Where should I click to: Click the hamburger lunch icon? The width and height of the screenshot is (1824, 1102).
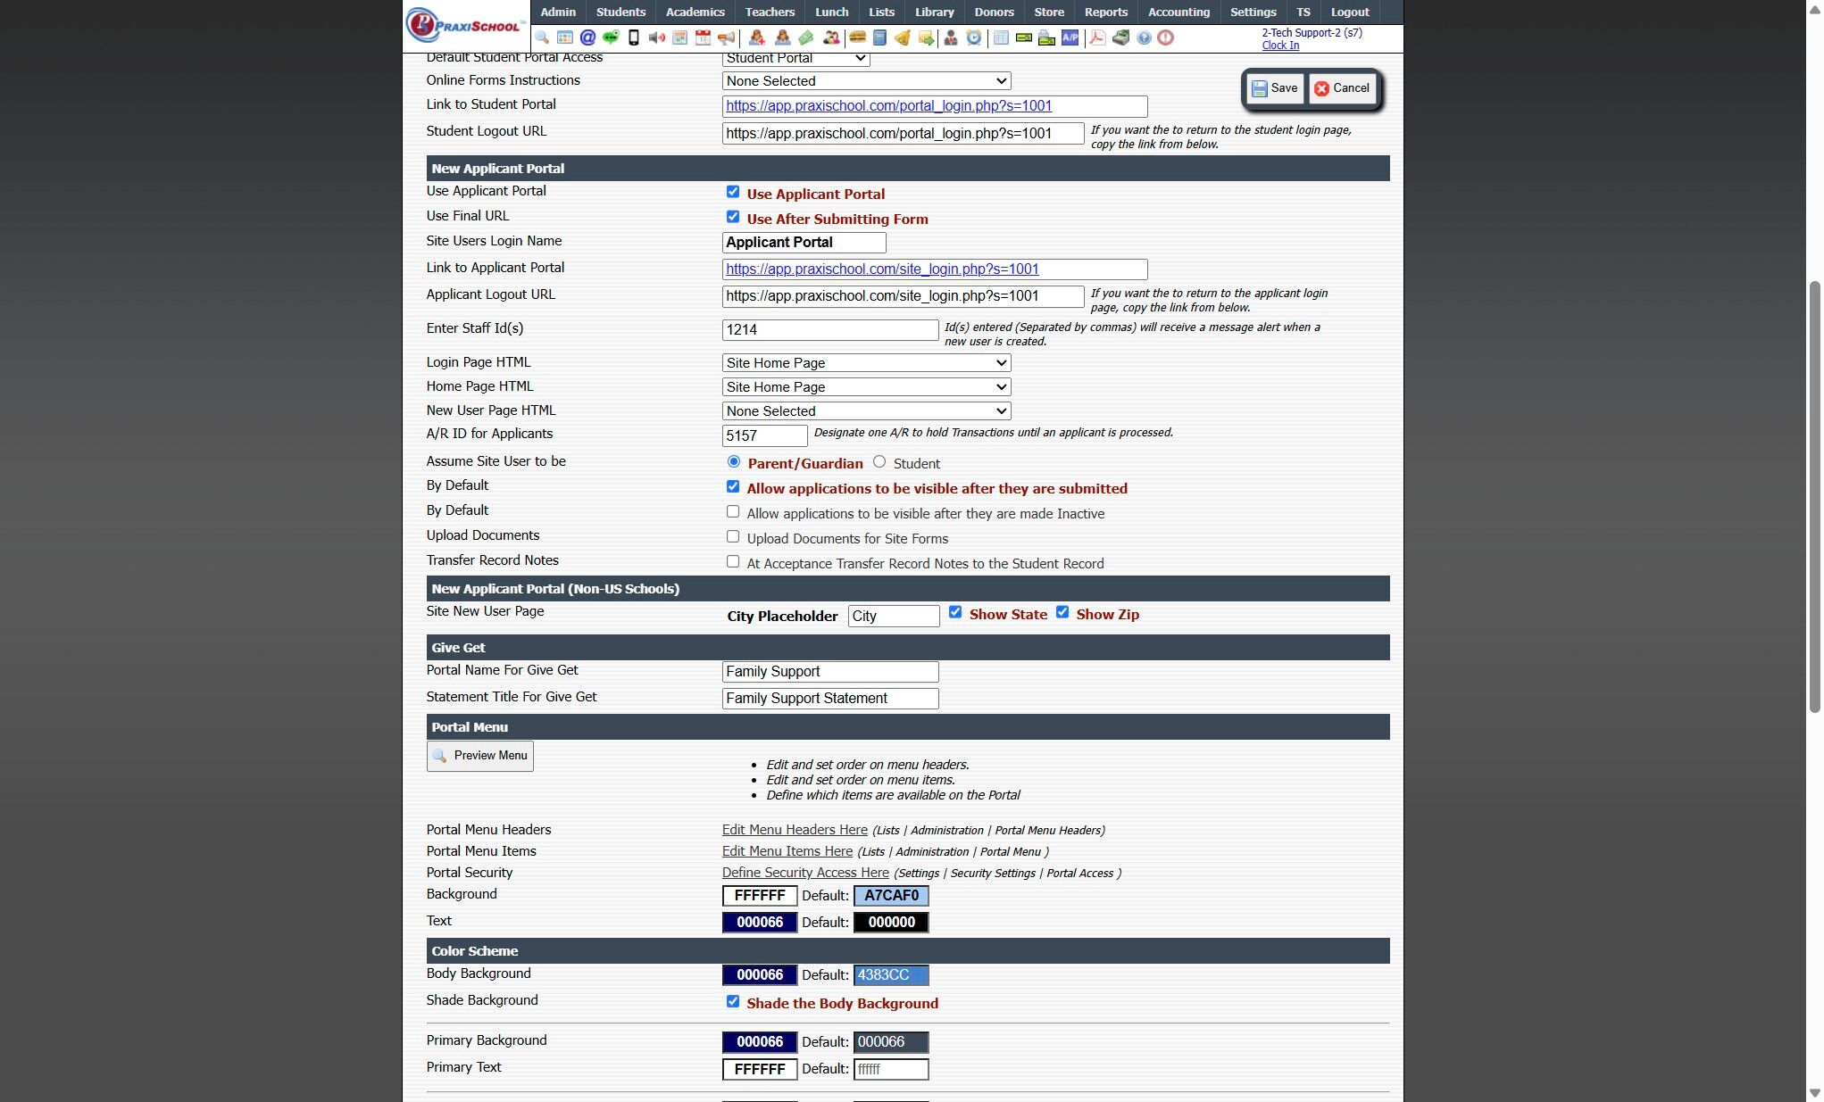pos(857,37)
